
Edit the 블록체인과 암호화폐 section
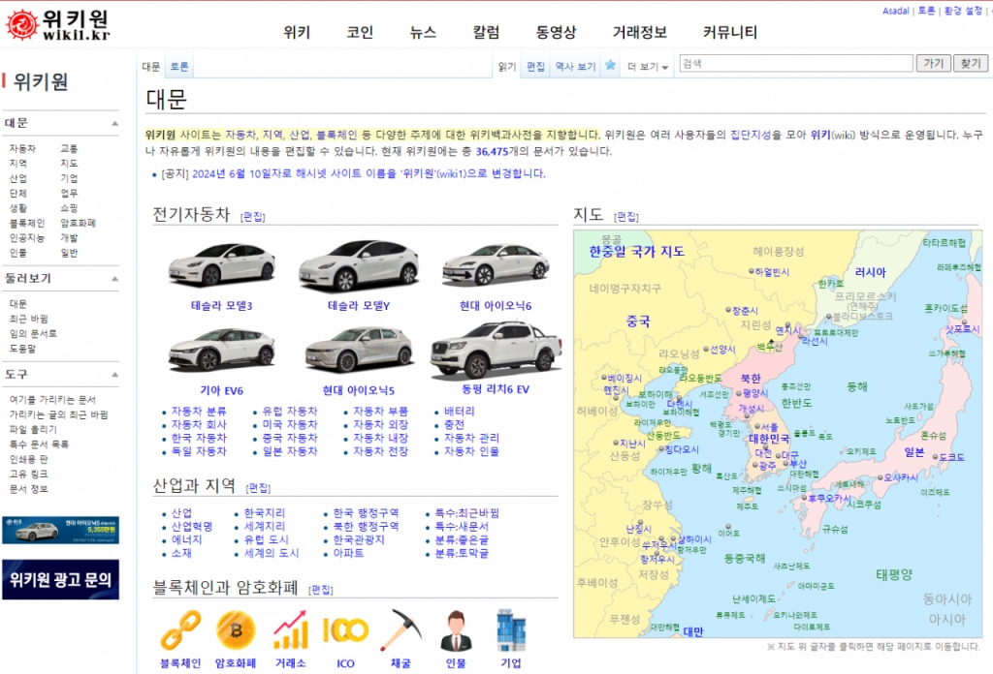(x=320, y=590)
